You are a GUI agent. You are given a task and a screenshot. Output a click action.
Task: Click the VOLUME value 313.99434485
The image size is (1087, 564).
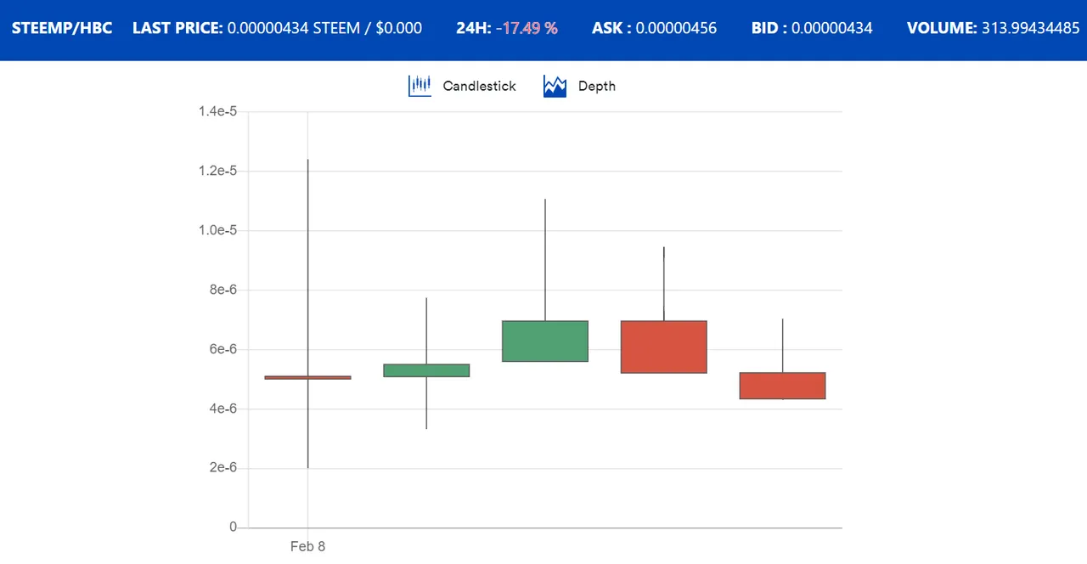coord(1031,28)
